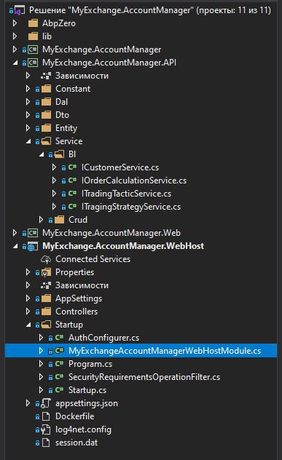This screenshot has width=282, height=460.
Task: Expand the Dal folder
Action: pos(28,102)
